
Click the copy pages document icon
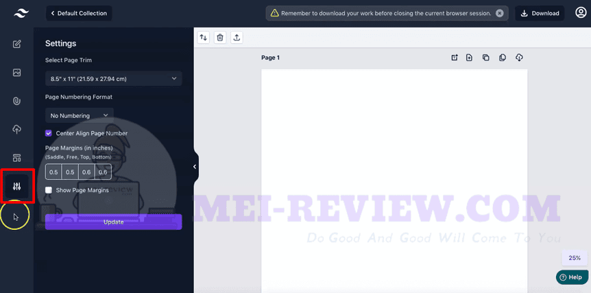point(503,58)
